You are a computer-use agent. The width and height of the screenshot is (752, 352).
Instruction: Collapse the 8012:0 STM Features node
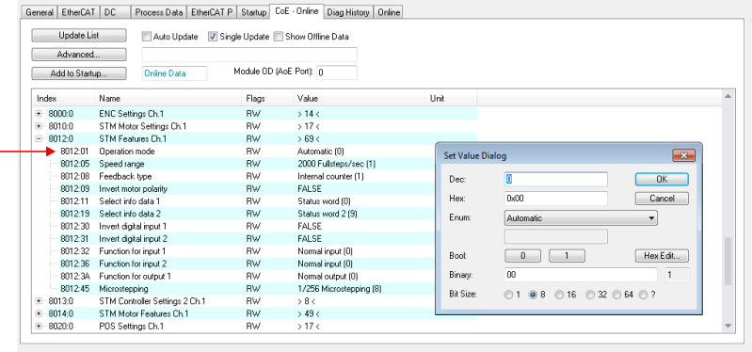point(39,139)
